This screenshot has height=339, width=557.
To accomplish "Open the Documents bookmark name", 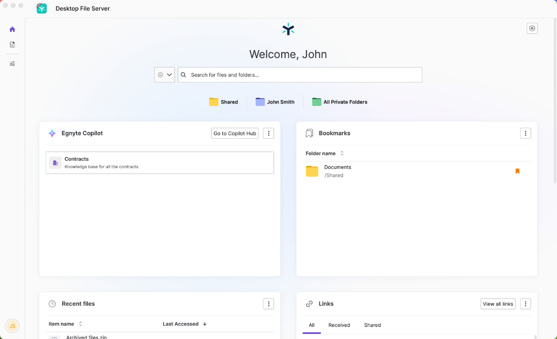I will coord(338,167).
